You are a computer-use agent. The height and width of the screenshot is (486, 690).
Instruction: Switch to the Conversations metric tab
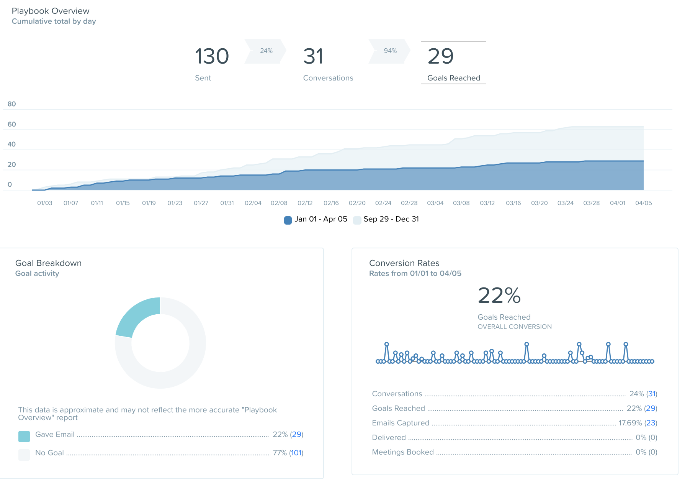tap(328, 63)
